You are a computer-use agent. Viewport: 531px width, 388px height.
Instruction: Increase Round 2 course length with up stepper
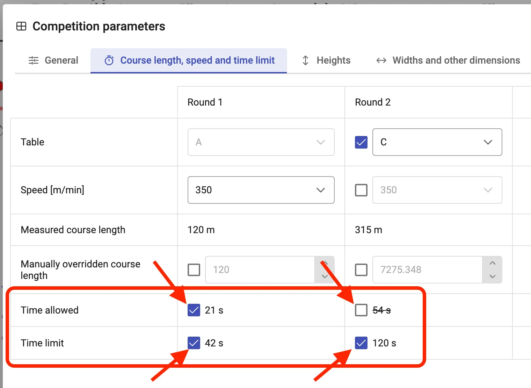[492, 263]
